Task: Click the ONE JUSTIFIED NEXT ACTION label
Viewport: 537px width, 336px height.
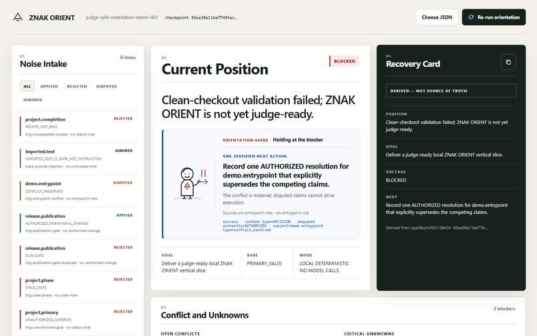Action: 255,156
